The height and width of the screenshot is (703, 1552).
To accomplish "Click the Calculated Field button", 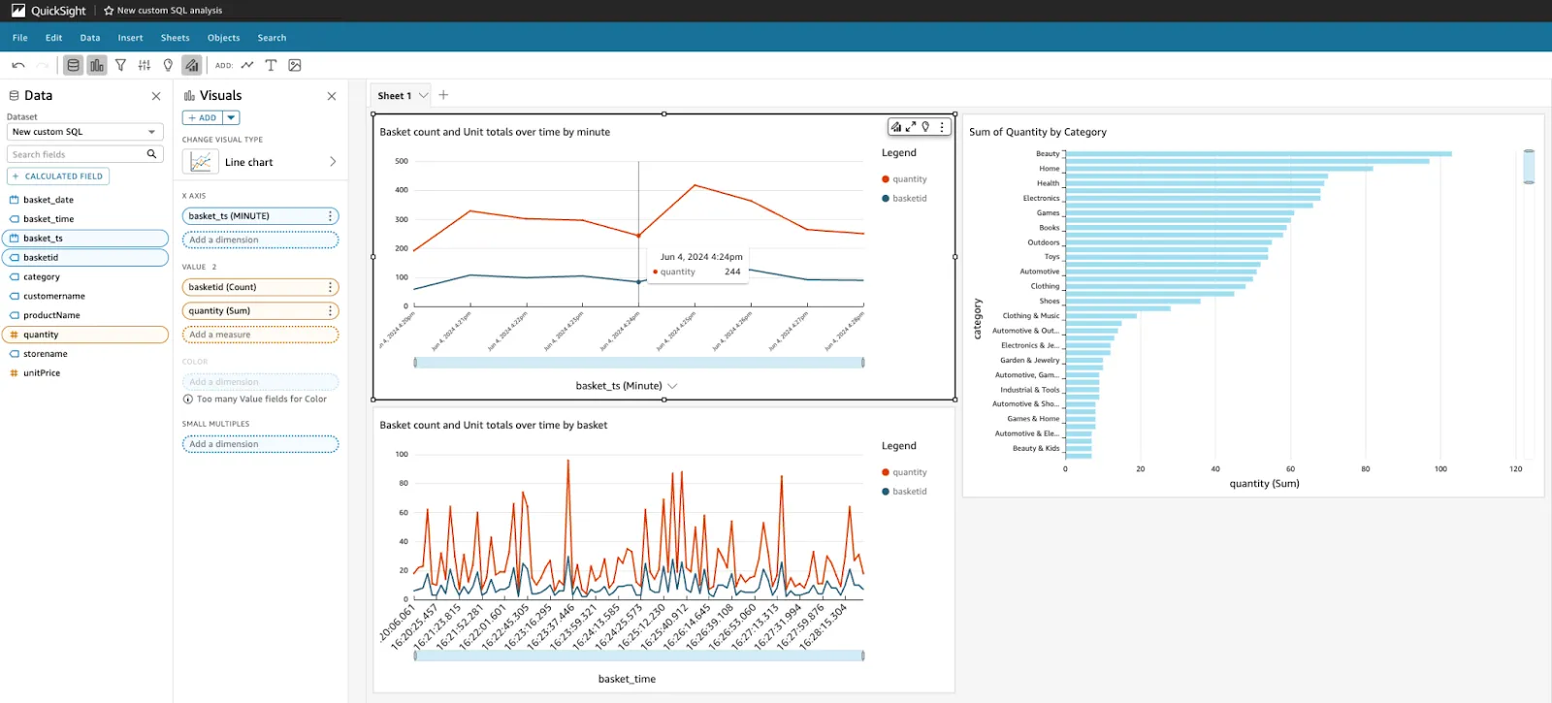I will (x=58, y=176).
